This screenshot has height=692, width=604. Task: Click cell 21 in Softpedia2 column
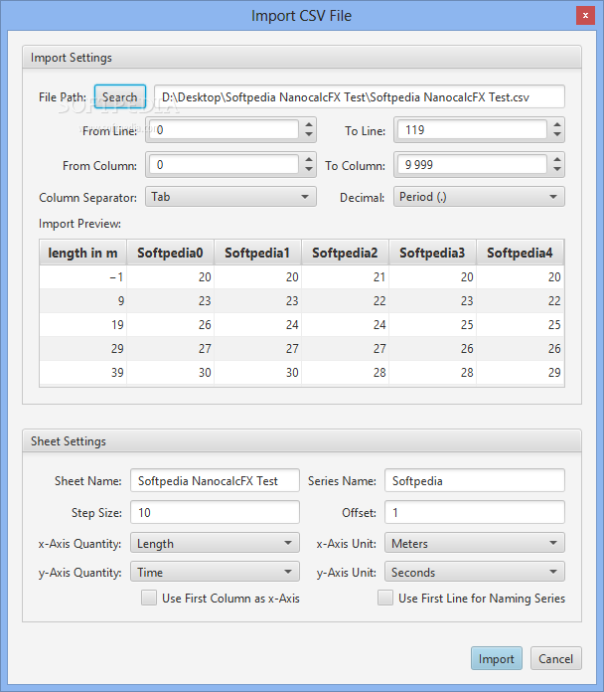pyautogui.click(x=345, y=277)
